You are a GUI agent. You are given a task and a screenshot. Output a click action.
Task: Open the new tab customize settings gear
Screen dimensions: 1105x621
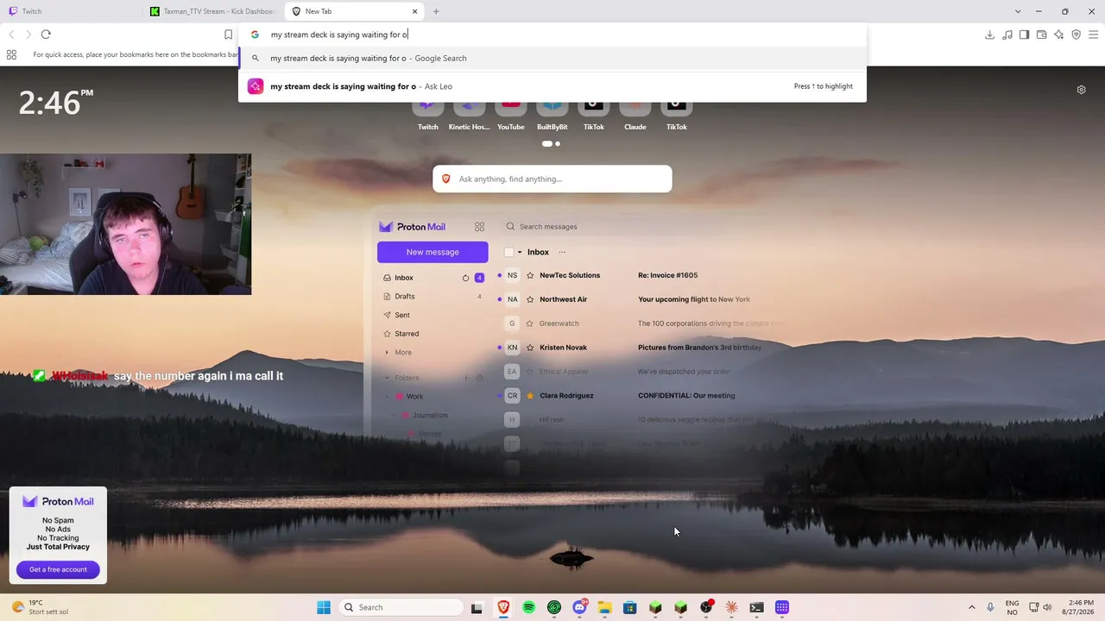tap(1081, 90)
